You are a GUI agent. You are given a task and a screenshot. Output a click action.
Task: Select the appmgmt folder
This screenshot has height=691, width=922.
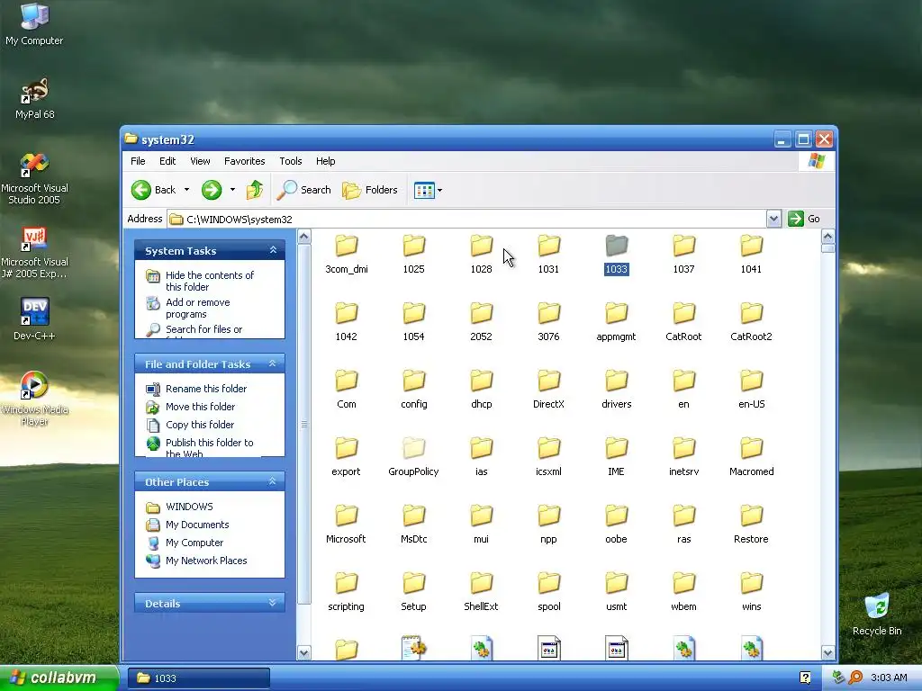(x=616, y=322)
